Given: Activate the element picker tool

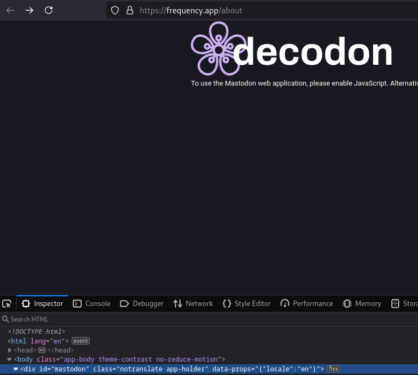Looking at the screenshot, I should [6, 303].
